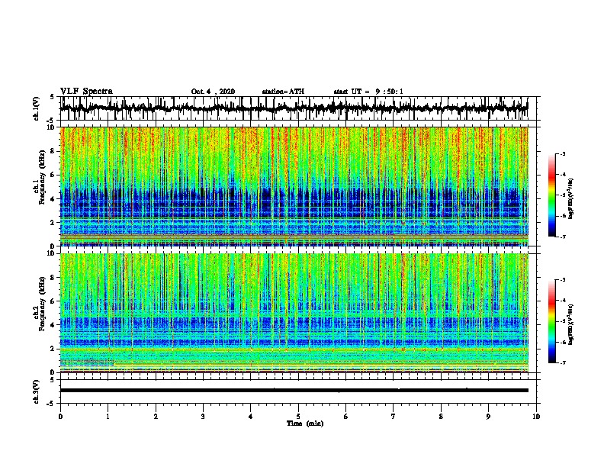Click the "Time (min)" axis label
Viewport: 604px width, 467px height.
click(x=305, y=424)
